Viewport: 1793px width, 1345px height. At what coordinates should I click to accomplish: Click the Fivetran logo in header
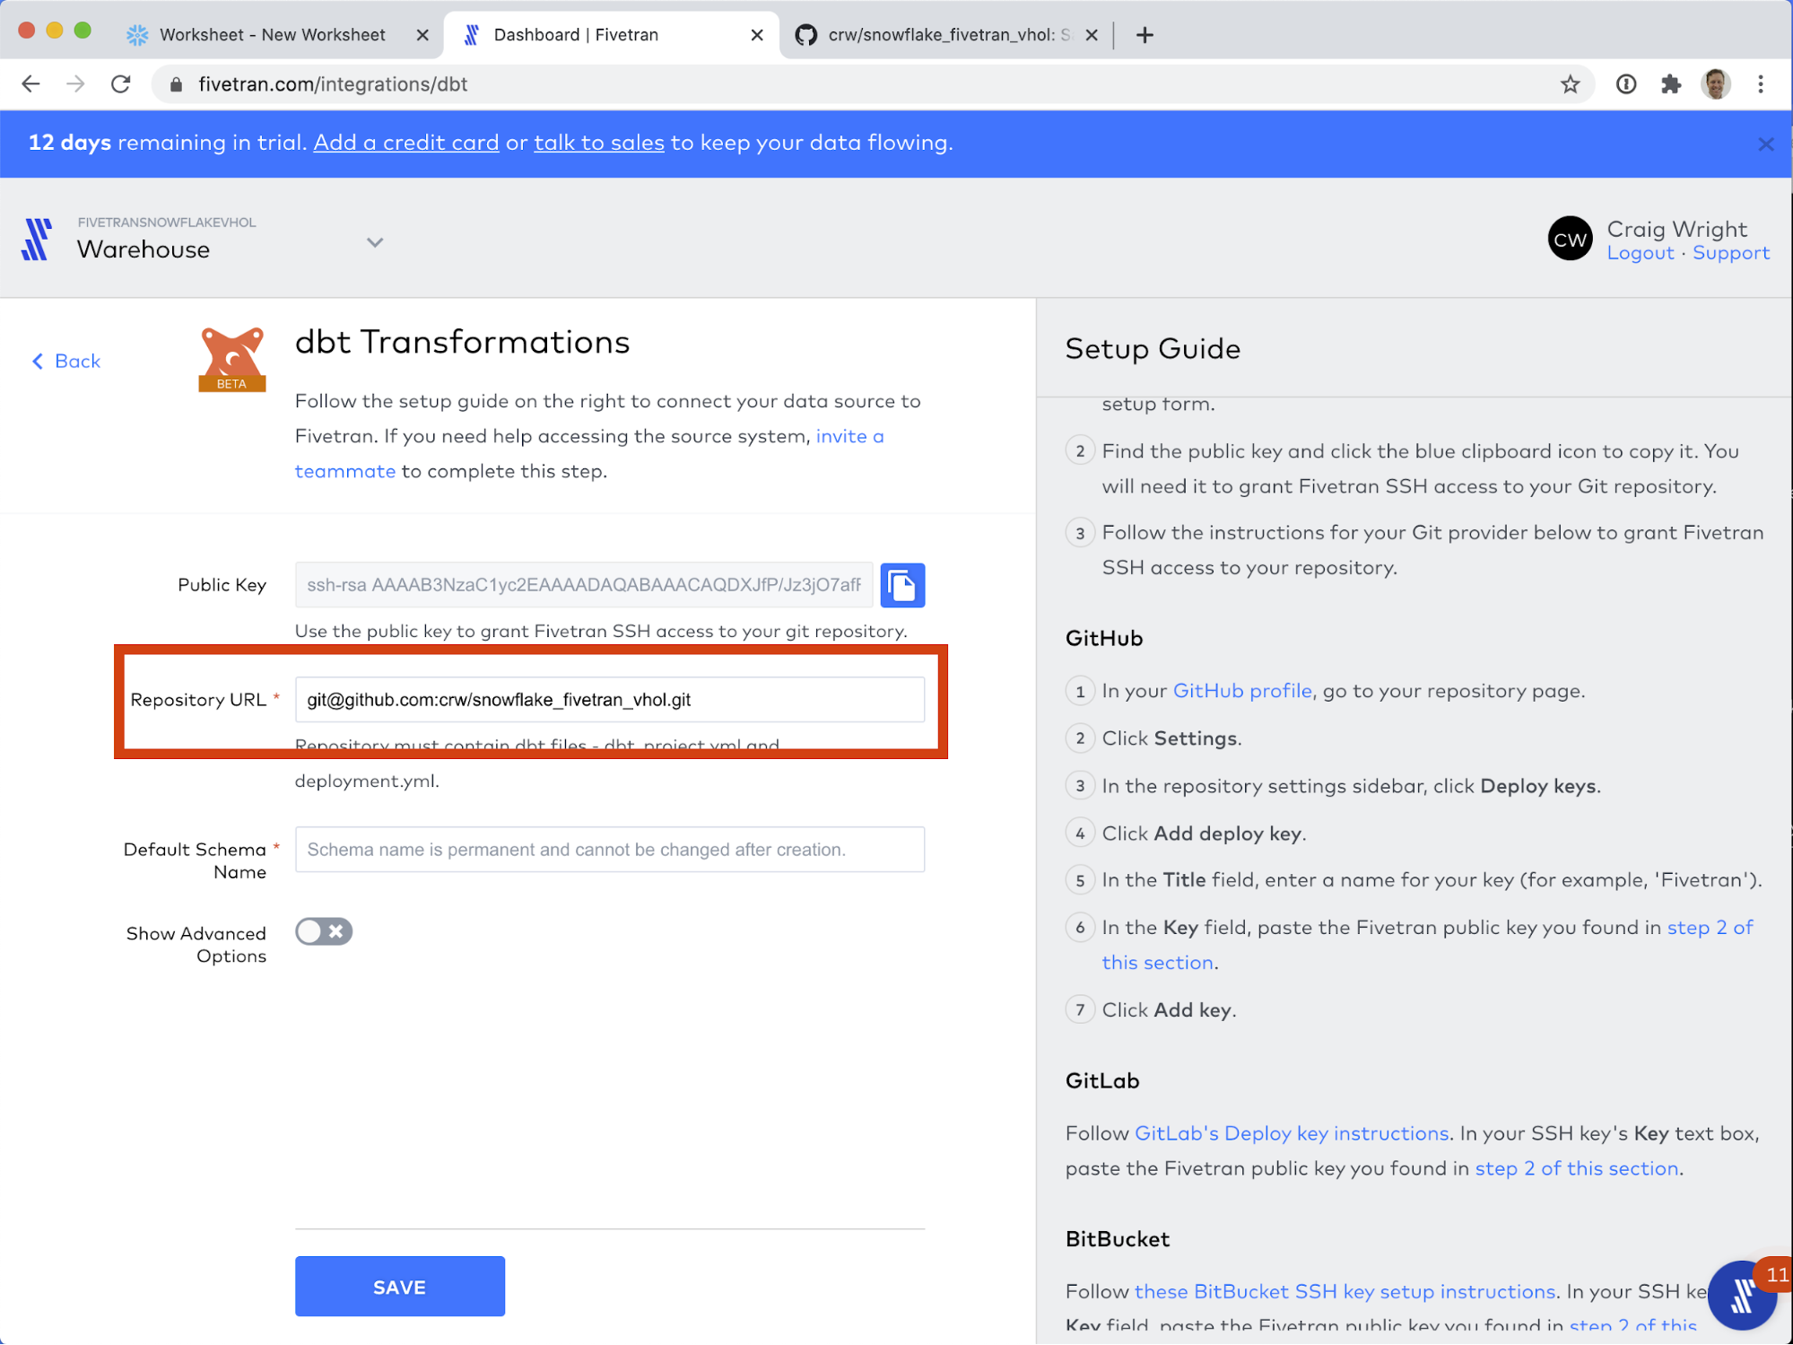[x=37, y=240]
